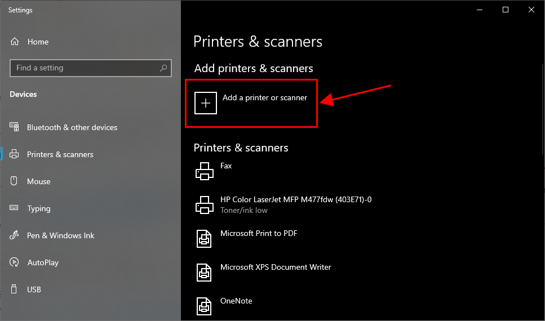The height and width of the screenshot is (321, 545).
Task: Click the Fax printer icon
Action: pyautogui.click(x=204, y=171)
